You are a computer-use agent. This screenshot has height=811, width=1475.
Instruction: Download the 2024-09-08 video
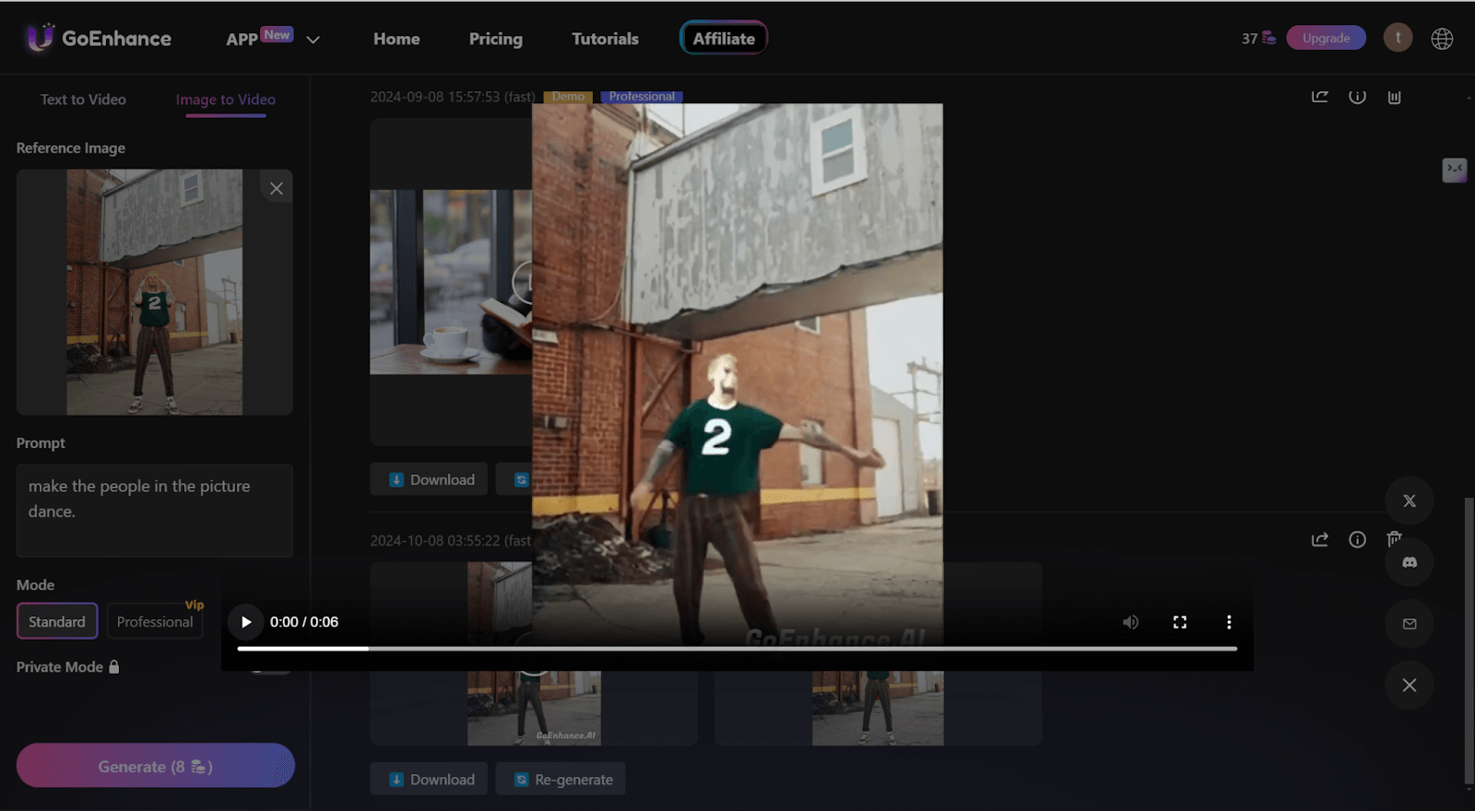(x=429, y=479)
